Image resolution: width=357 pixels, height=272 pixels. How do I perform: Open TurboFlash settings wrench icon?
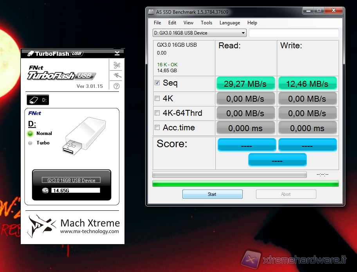tap(117, 65)
